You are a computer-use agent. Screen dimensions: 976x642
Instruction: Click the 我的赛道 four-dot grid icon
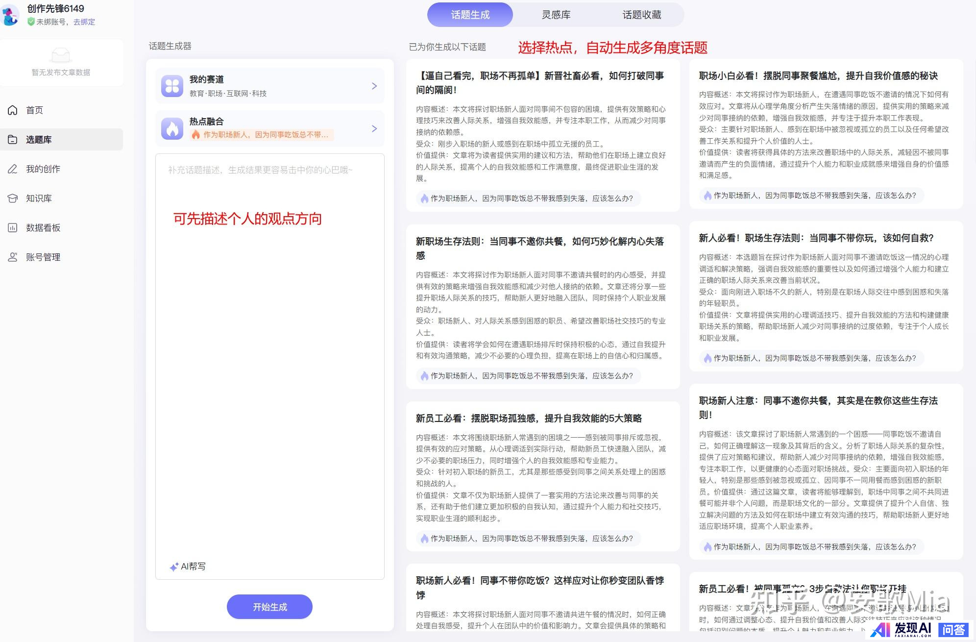point(172,86)
